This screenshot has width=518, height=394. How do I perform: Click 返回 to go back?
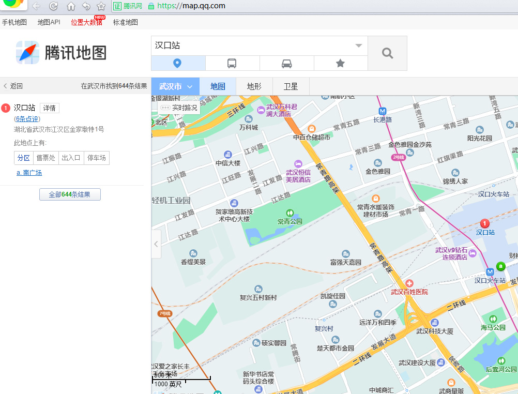pos(13,86)
